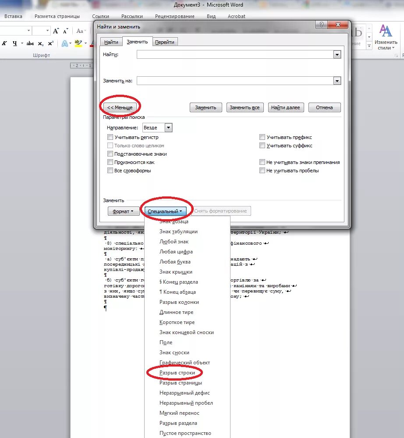Click the Найти далее button

pyautogui.click(x=286, y=107)
